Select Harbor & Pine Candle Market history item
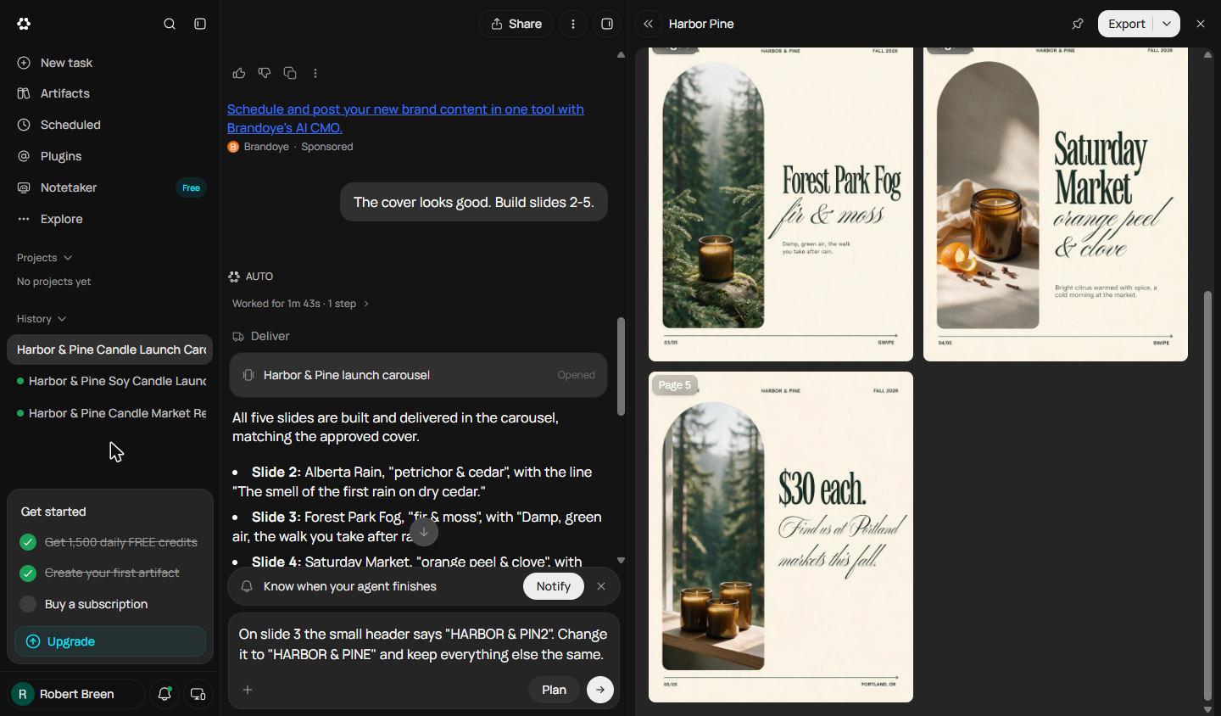1221x716 pixels. pos(110,413)
